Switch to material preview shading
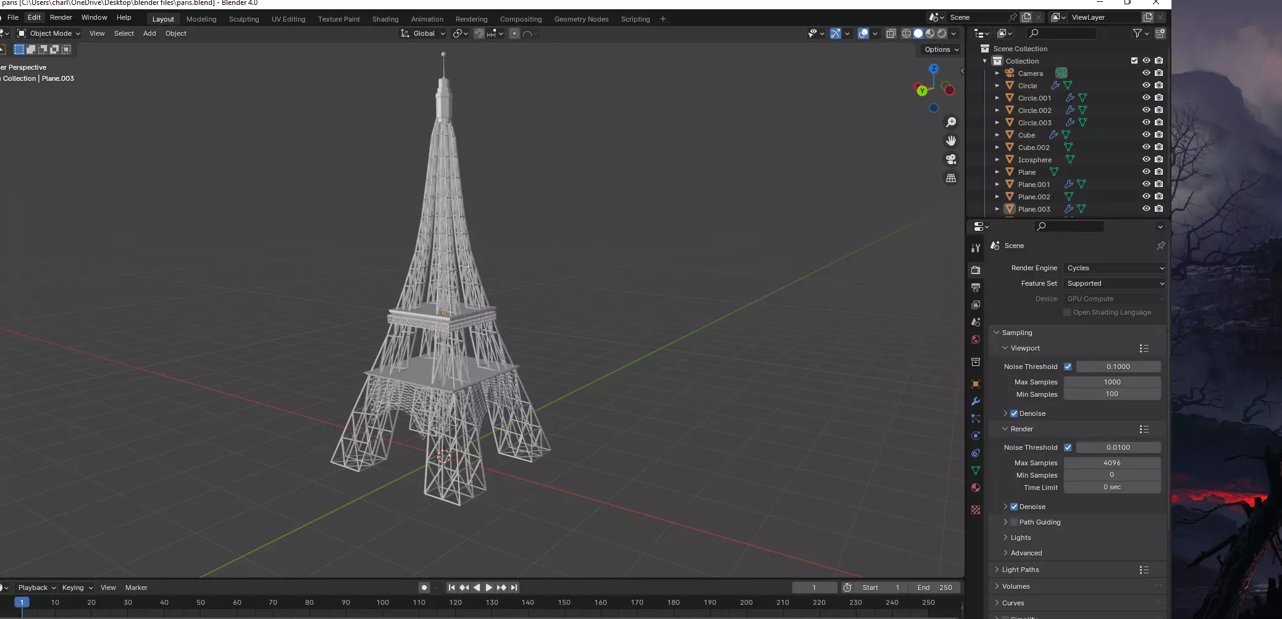The image size is (1282, 619). tap(930, 33)
